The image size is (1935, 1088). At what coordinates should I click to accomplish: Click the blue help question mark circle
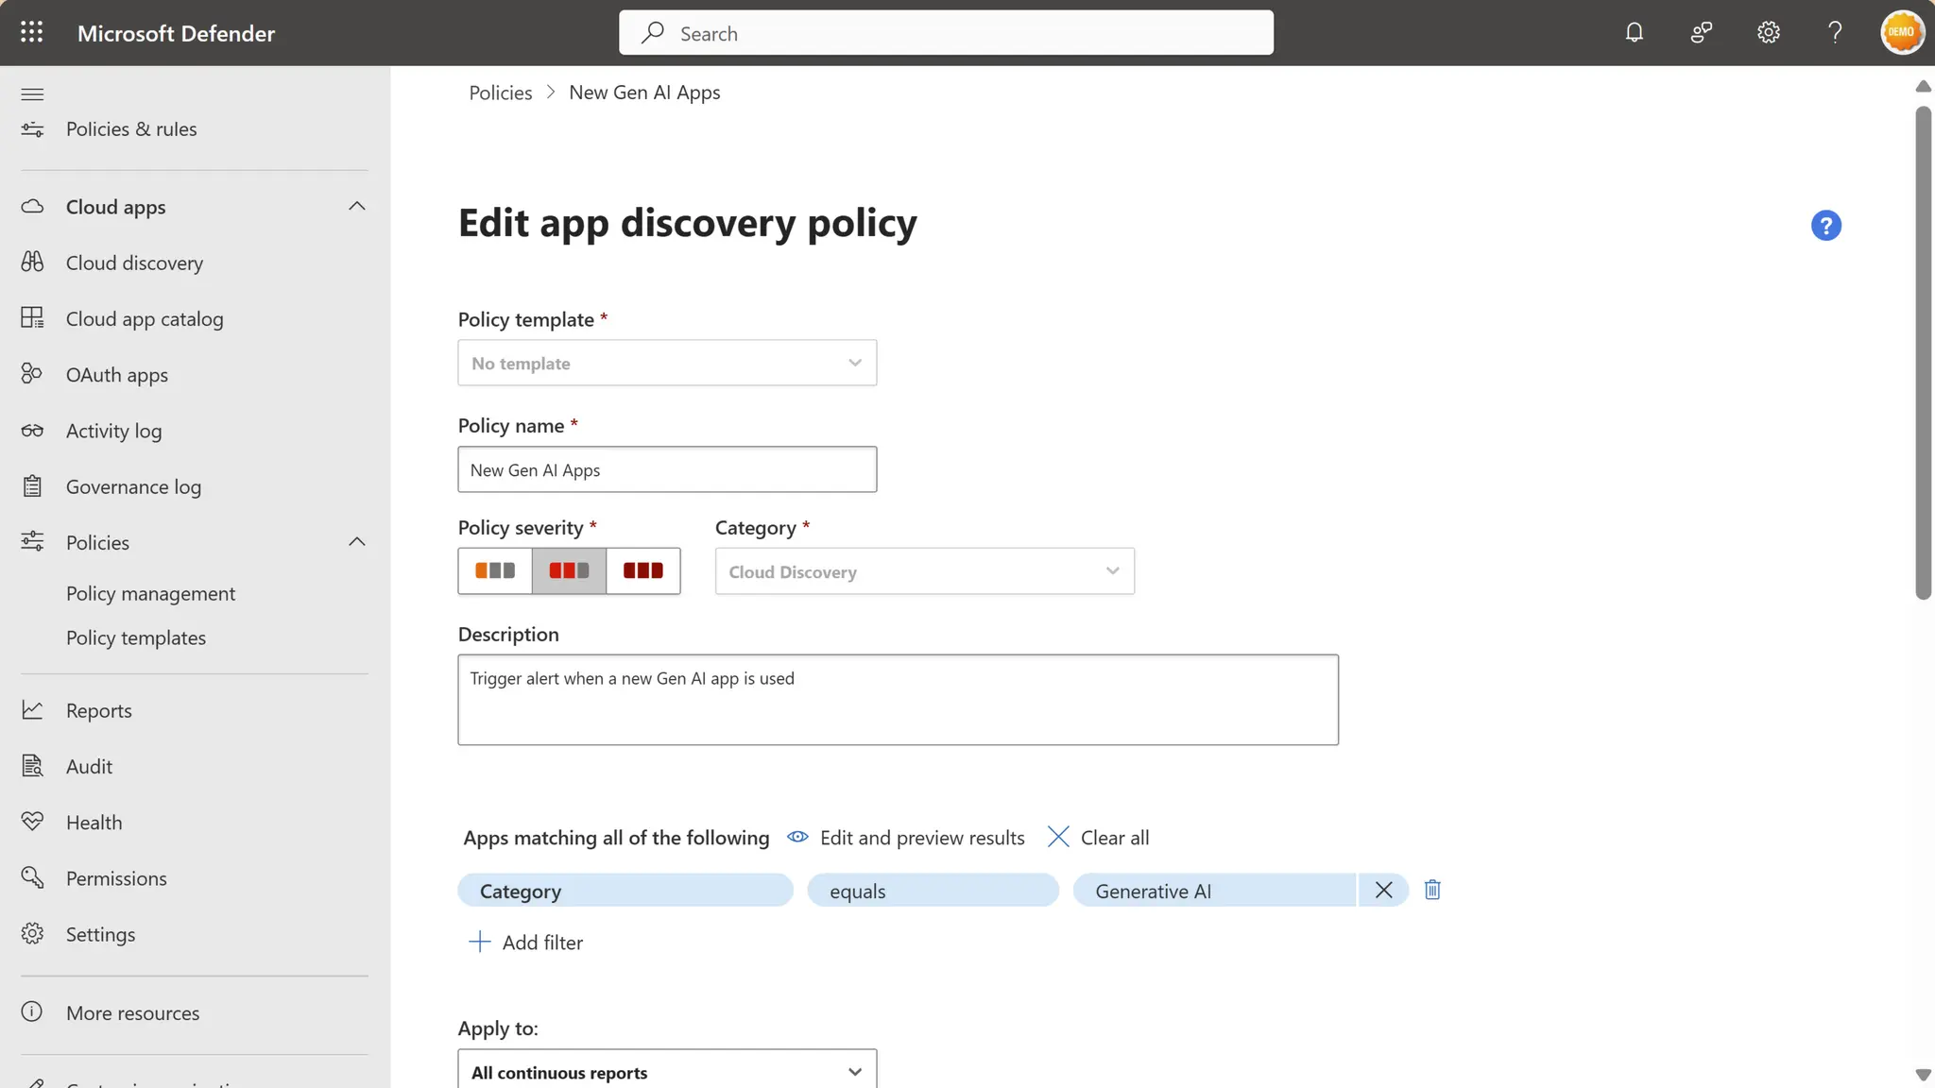coord(1825,226)
